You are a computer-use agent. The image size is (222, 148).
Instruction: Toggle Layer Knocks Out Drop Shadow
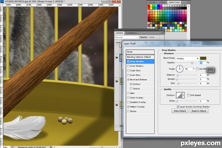click(x=178, y=107)
